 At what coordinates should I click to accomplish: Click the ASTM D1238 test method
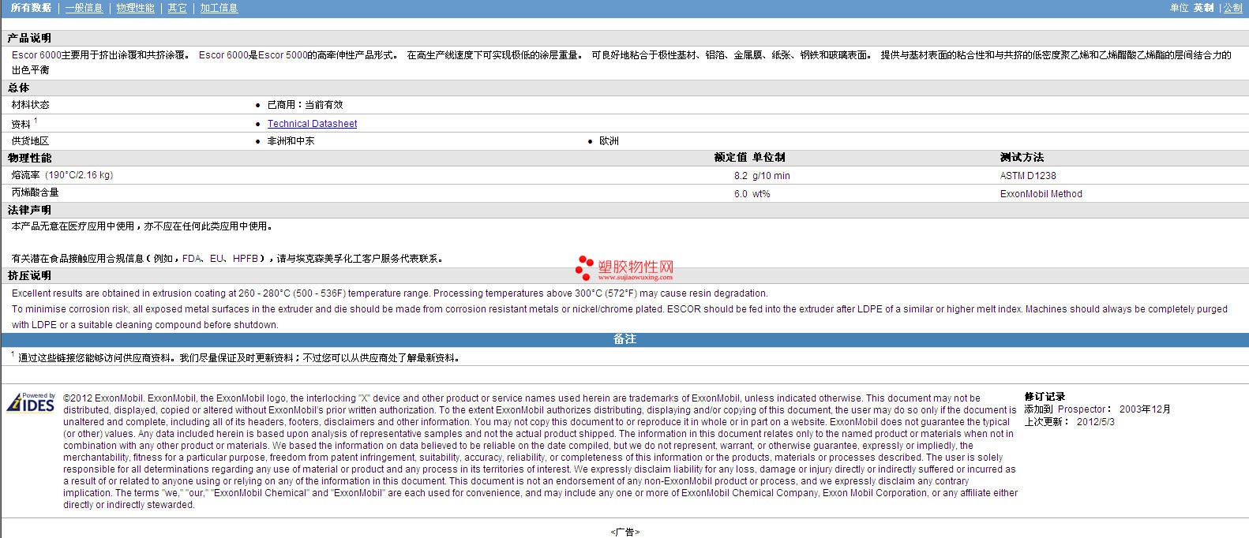tap(1028, 176)
